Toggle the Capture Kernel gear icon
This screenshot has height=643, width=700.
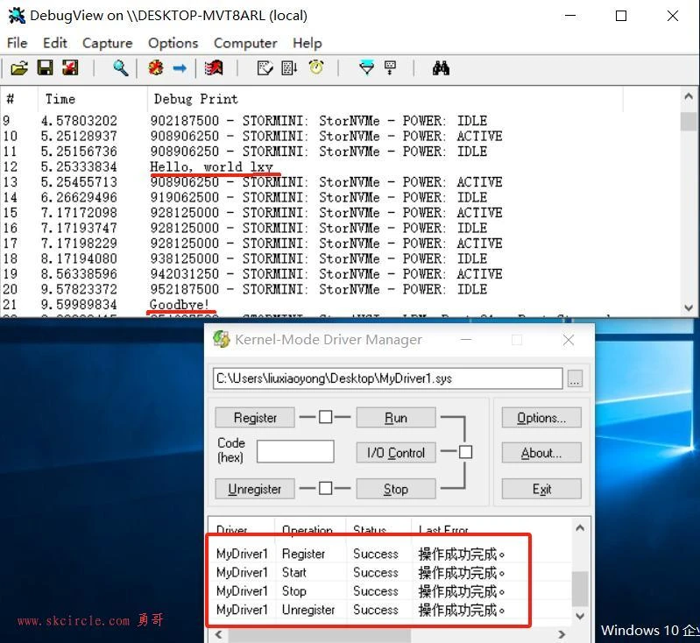pyautogui.click(x=155, y=68)
